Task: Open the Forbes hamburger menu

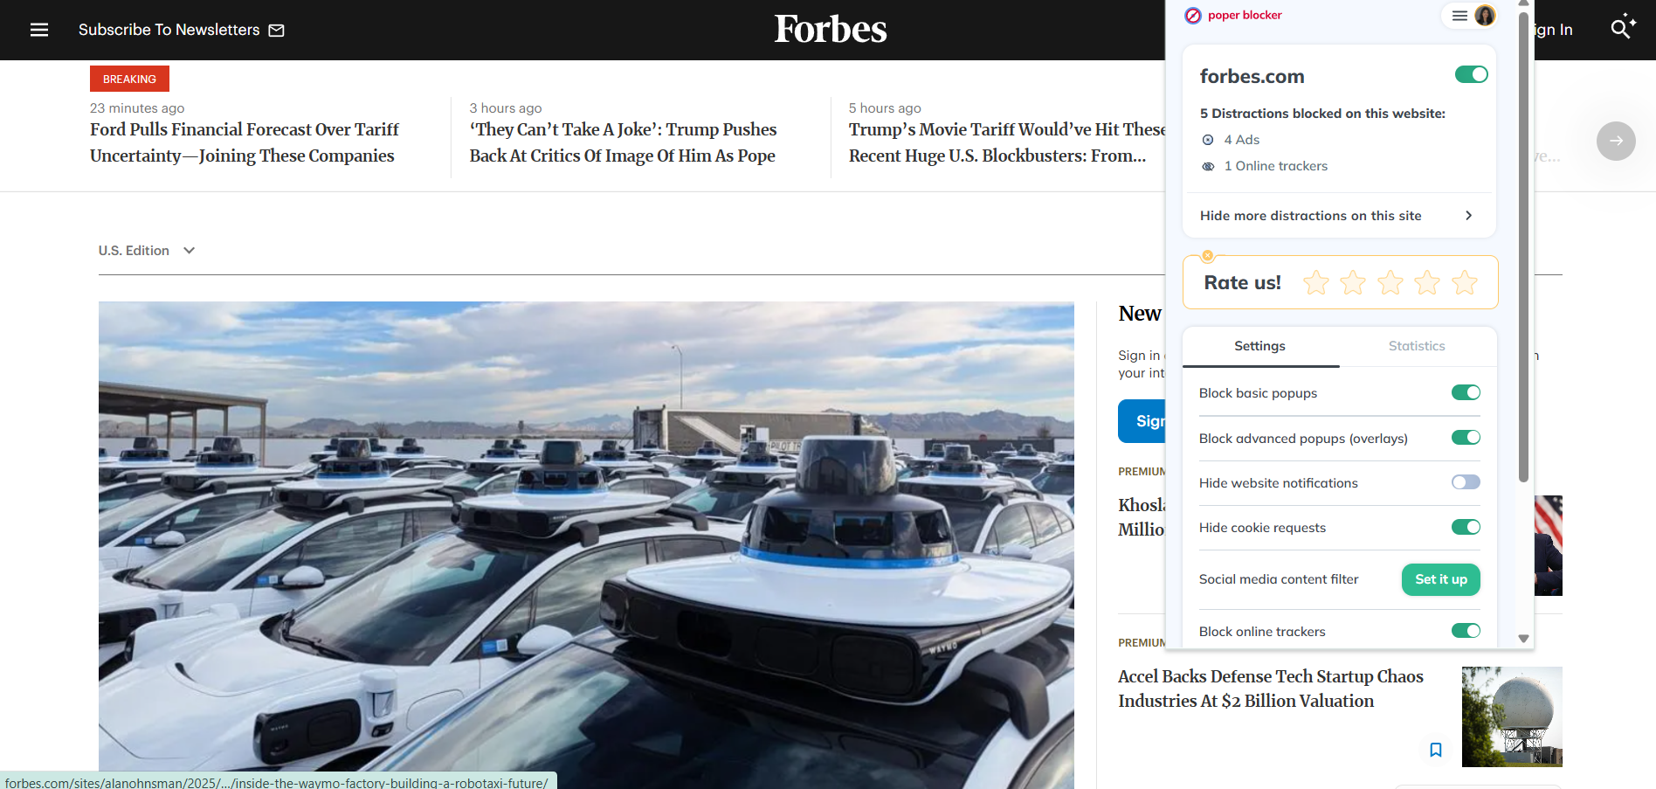Action: click(39, 30)
